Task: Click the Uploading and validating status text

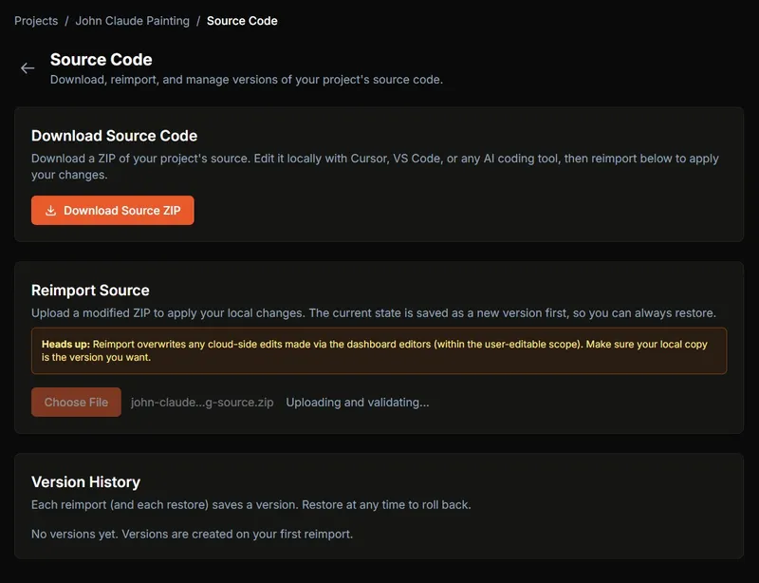Action: pyautogui.click(x=358, y=402)
